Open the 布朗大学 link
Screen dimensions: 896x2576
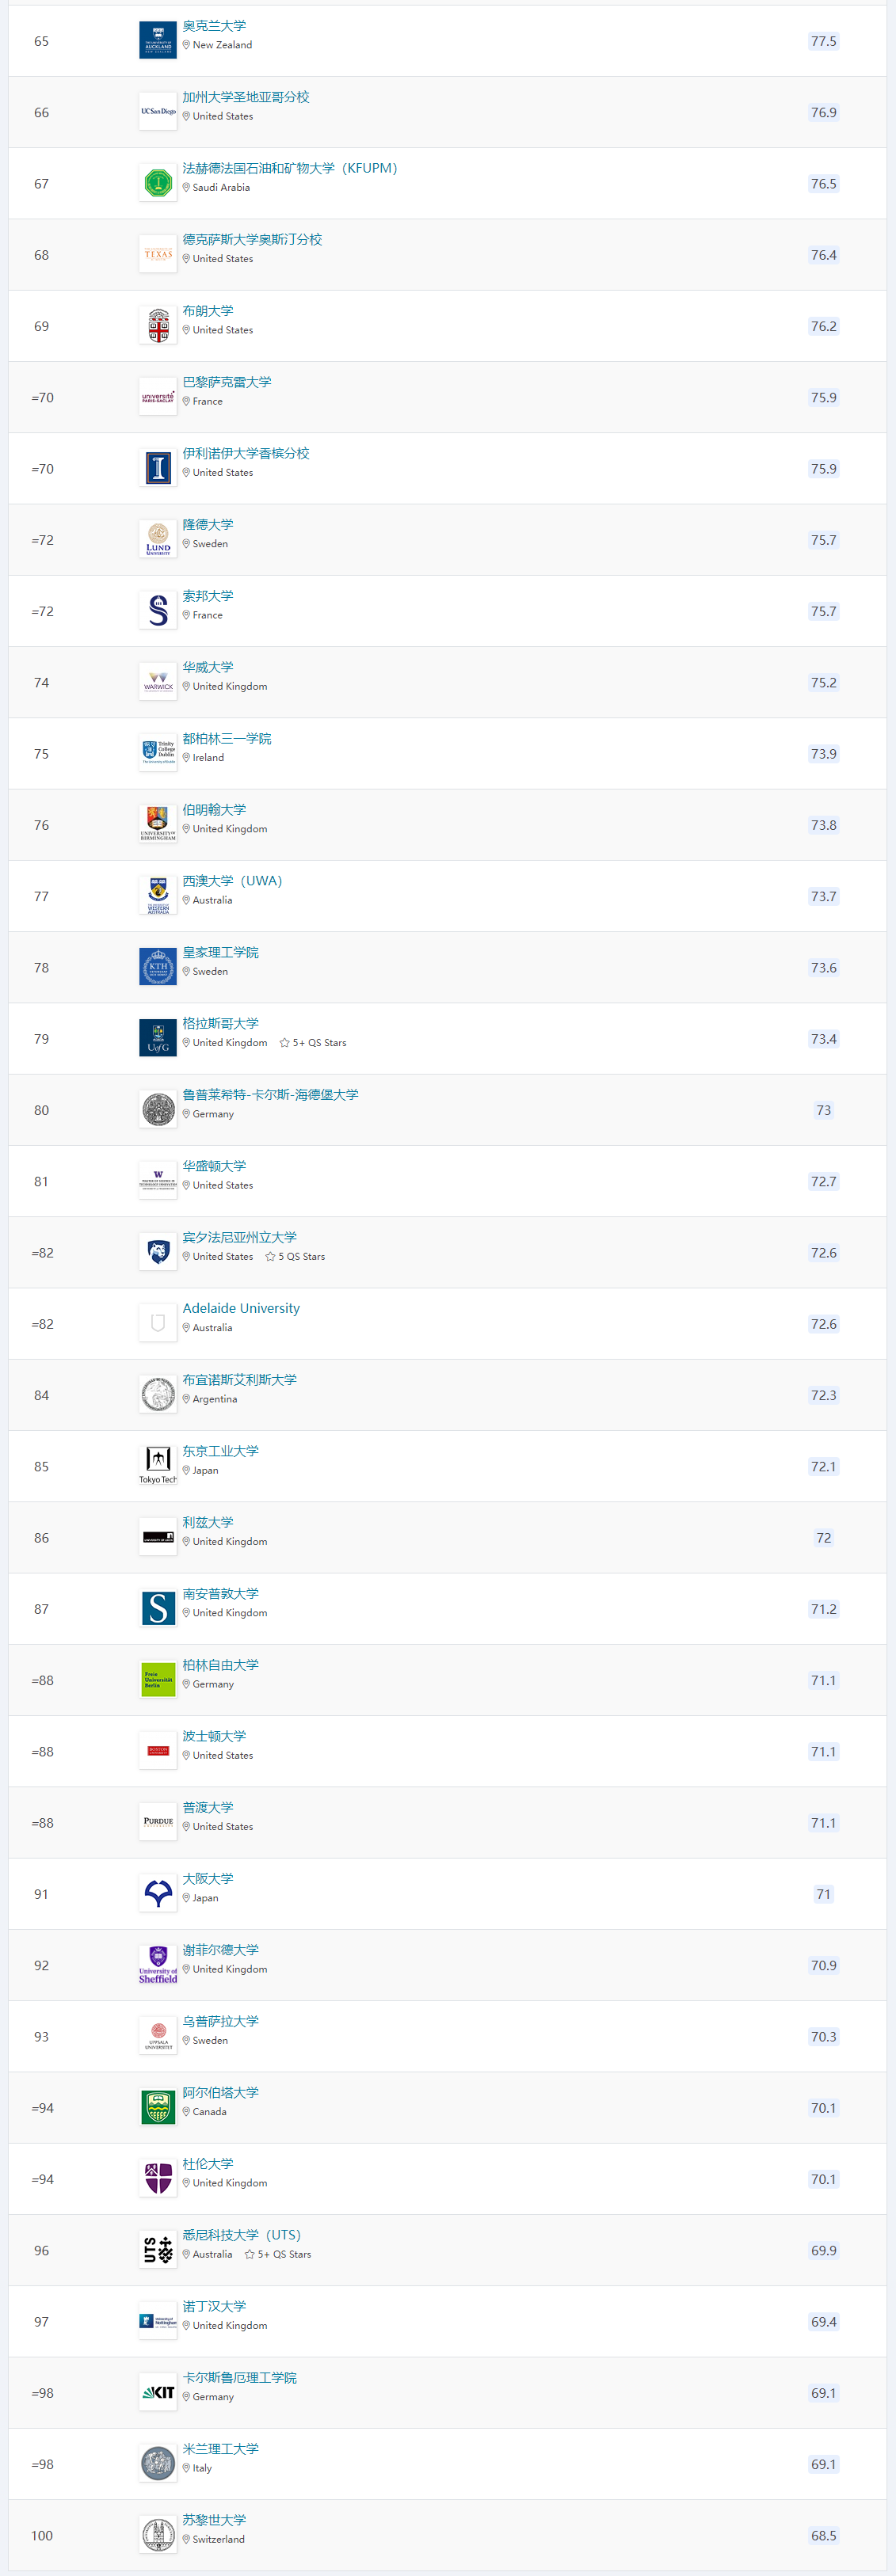click(x=208, y=311)
